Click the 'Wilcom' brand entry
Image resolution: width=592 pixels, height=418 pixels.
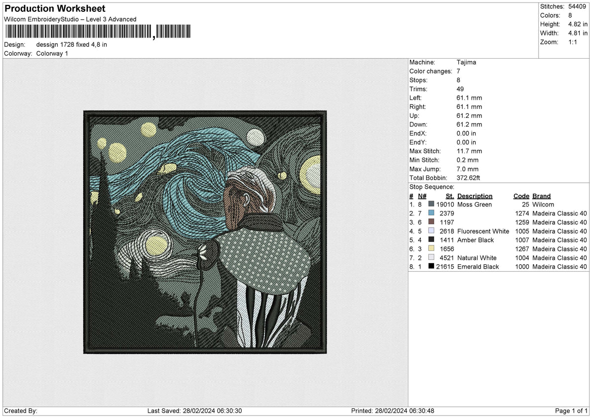[x=543, y=205]
